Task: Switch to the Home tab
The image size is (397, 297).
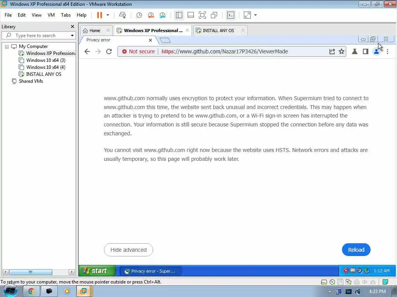Action: coord(95,31)
